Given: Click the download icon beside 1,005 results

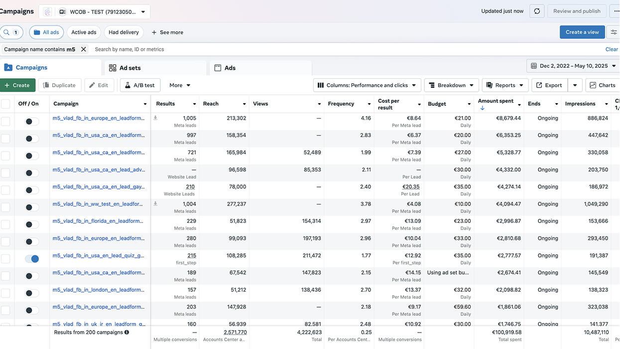Looking at the screenshot, I should tap(155, 118).
